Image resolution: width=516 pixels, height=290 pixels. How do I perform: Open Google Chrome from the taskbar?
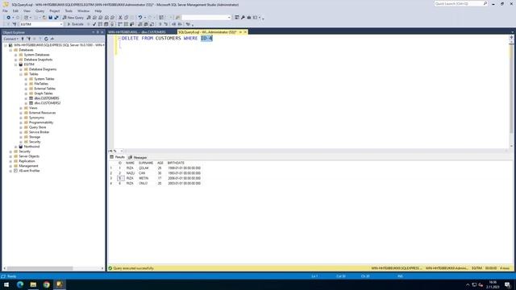(46, 284)
